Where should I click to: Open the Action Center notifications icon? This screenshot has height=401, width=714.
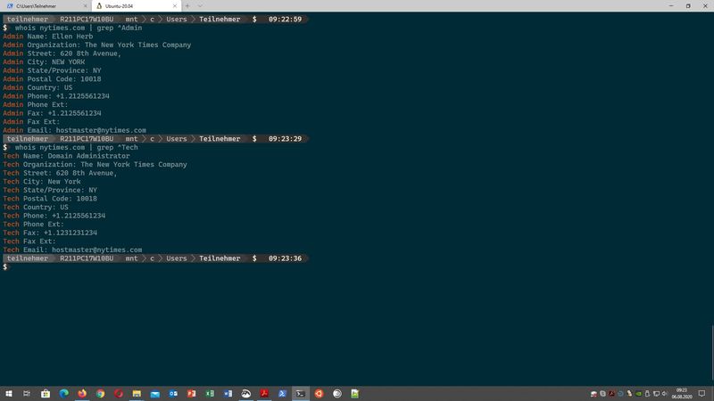pos(702,394)
